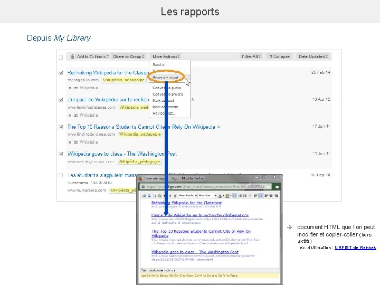Open the 'Date Updated' sort dropdown
The height and width of the screenshot is (285, 380).
click(313, 56)
